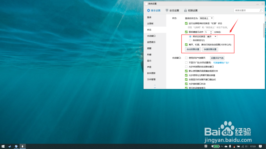The width and height of the screenshot is (266, 149).
Task: Select 文件管理 in the settings sidebar
Action: [155, 79]
